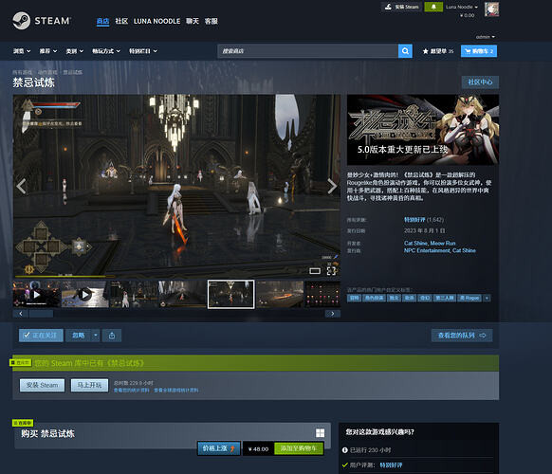
Task: Select the 社区 tab in main menu
Action: [121, 21]
